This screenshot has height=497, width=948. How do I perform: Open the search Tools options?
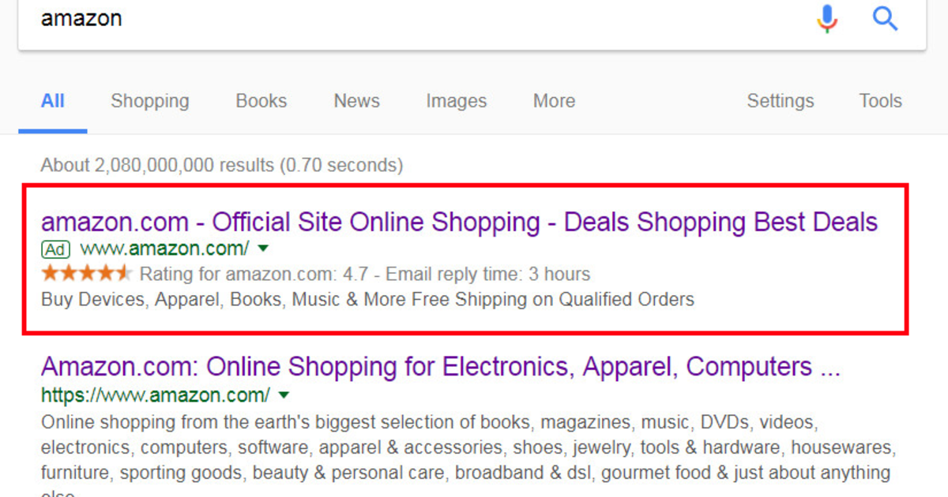point(881,101)
